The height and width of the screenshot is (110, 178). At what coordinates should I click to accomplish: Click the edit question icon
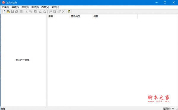(55, 12)
